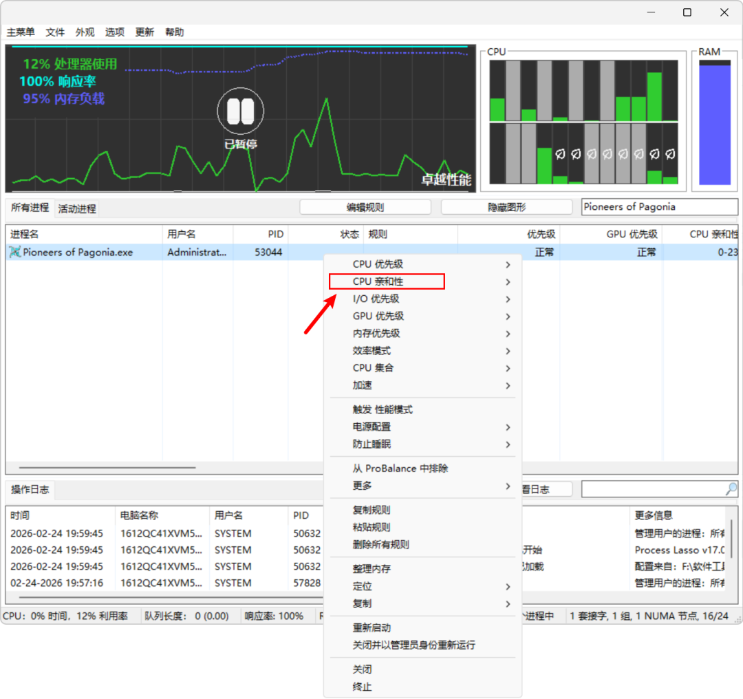Open the 更新 menu
Image resolution: width=743 pixels, height=699 pixels.
[x=144, y=32]
